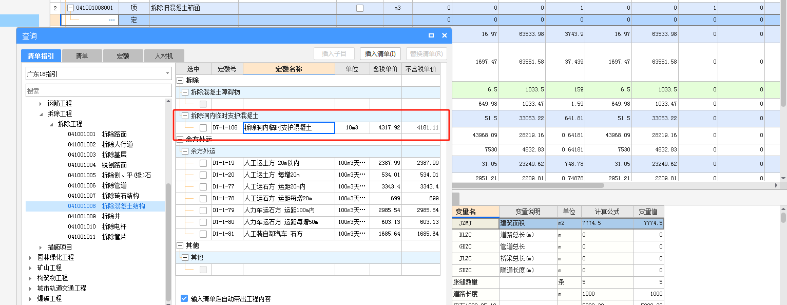Image resolution: width=787 pixels, height=305 pixels.
Task: Click the 插入清单(I) button
Action: point(380,54)
